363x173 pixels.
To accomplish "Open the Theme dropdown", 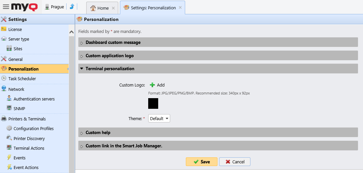I will (x=159, y=119).
